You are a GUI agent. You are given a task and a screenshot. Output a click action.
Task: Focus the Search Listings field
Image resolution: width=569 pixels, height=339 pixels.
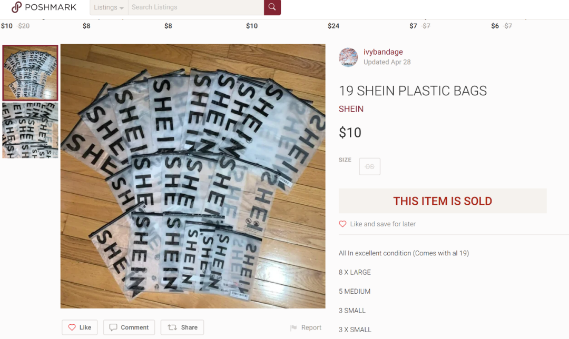(196, 7)
